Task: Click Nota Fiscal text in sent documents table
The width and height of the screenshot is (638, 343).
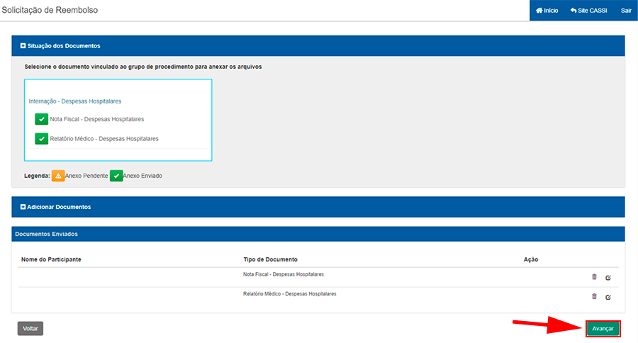Action: click(x=284, y=275)
